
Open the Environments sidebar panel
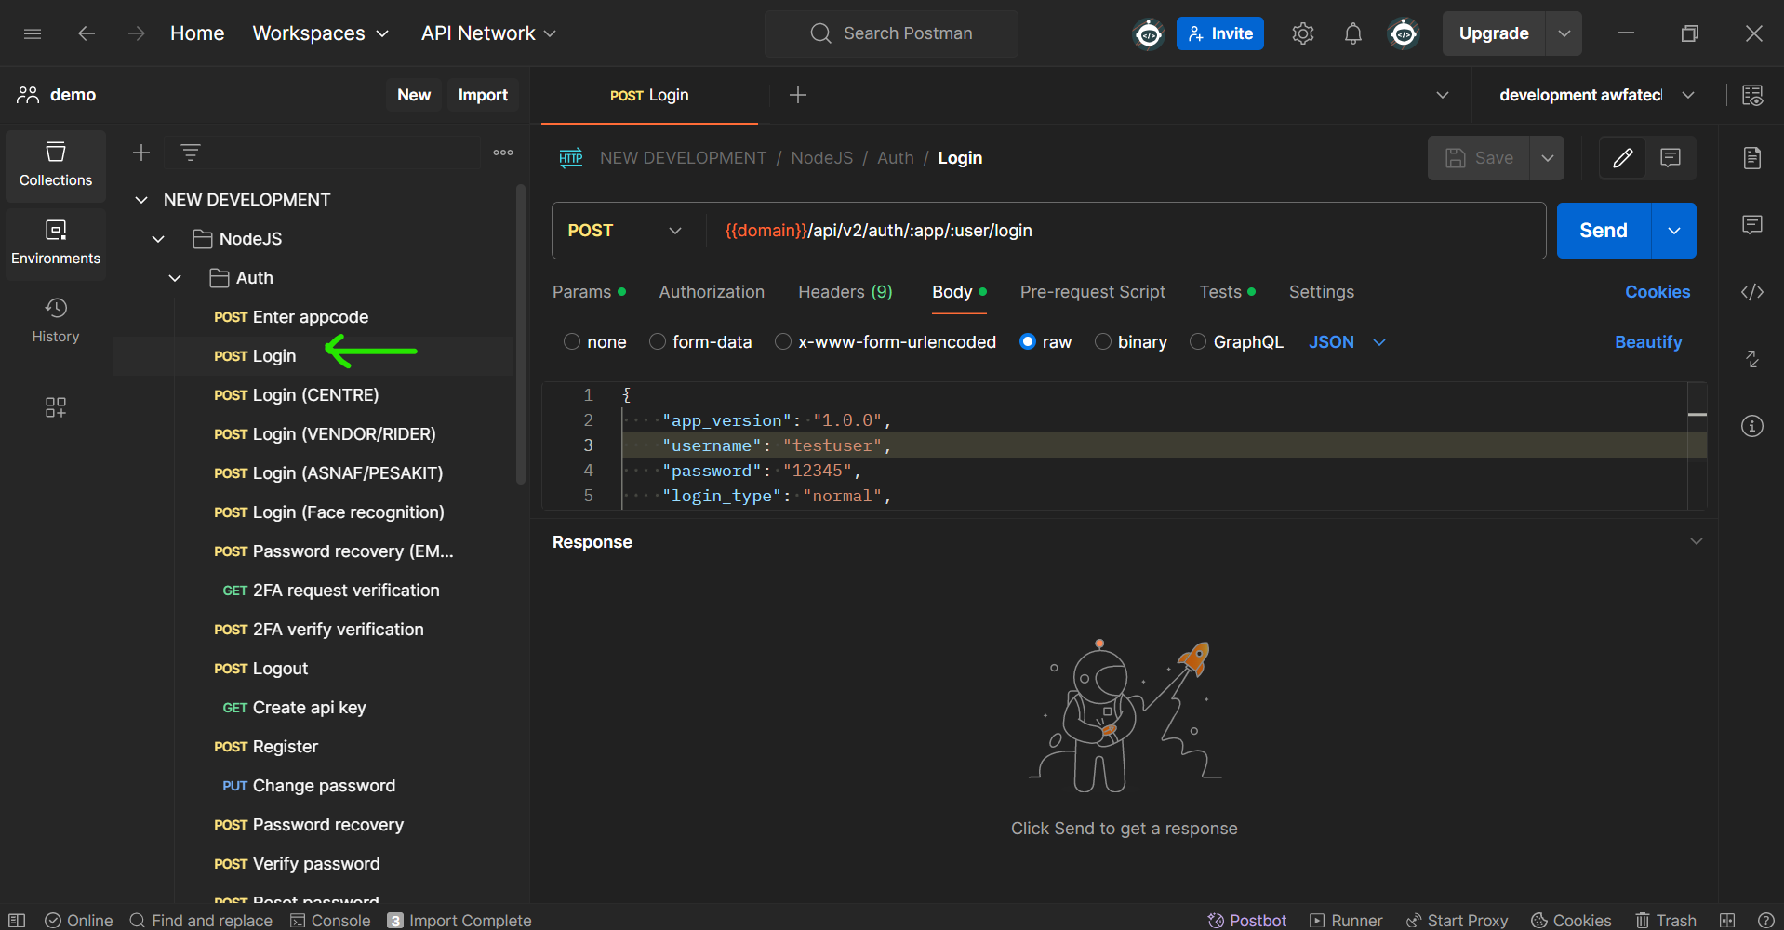point(56,243)
